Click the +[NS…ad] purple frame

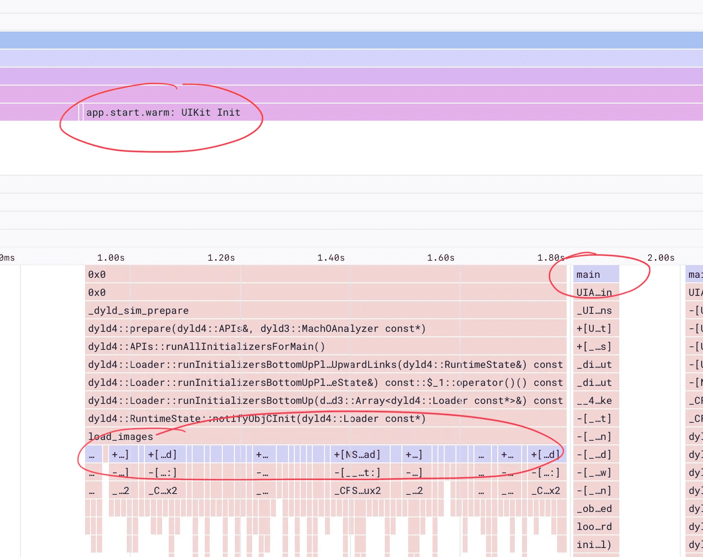point(358,454)
